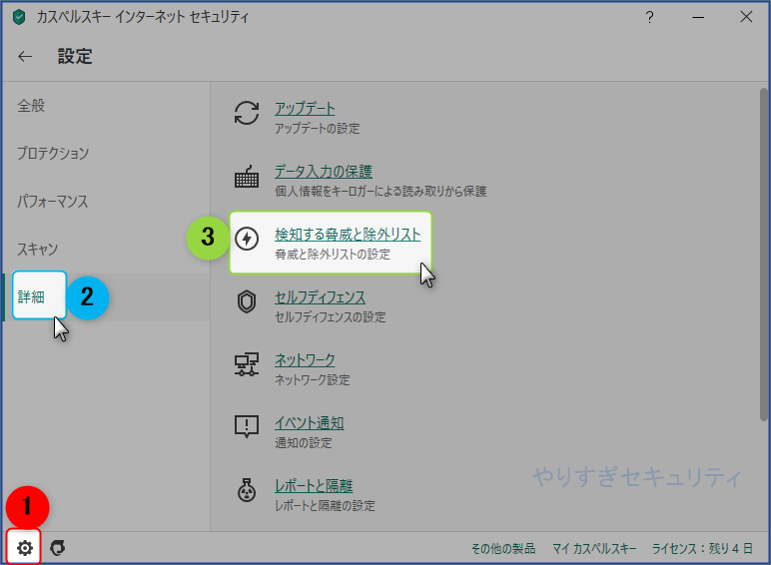Open 検知する脅威と除外リスト link
This screenshot has width=771, height=565.
[348, 235]
